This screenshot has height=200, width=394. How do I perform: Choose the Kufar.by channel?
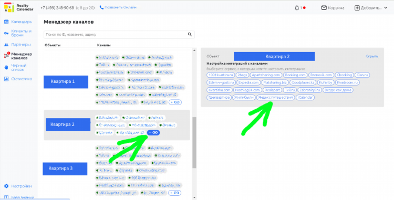(325, 82)
